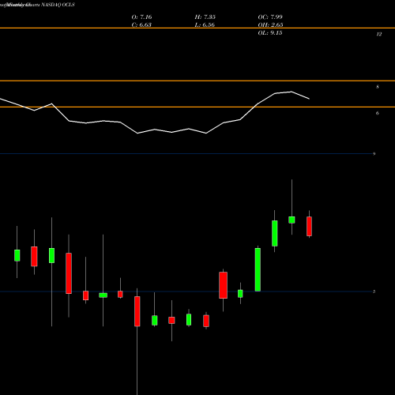
Task: Click the '6' label on the upper axis
Action: [x=378, y=113]
